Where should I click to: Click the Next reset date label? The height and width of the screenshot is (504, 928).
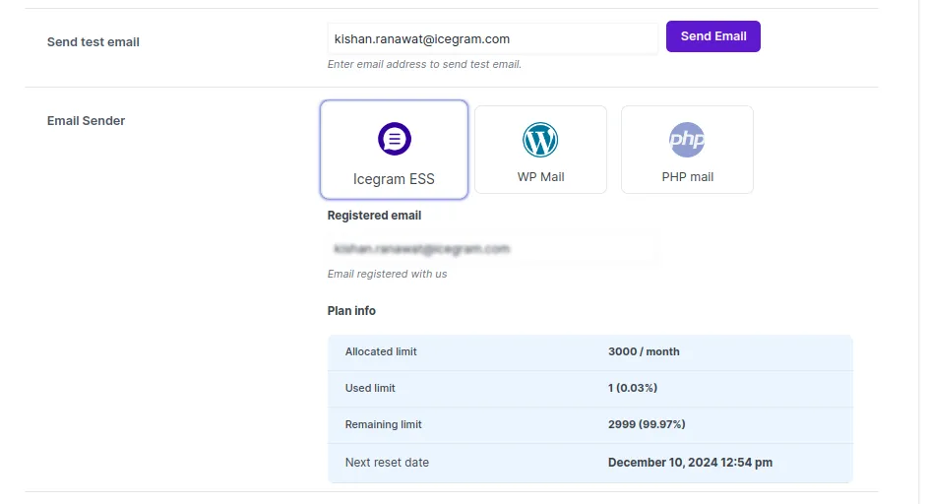(387, 463)
